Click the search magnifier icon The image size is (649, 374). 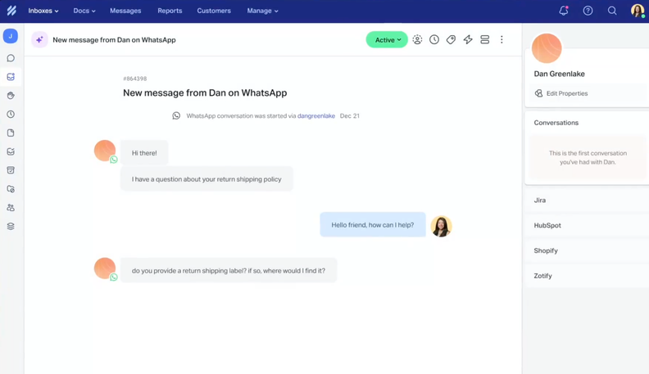612,11
